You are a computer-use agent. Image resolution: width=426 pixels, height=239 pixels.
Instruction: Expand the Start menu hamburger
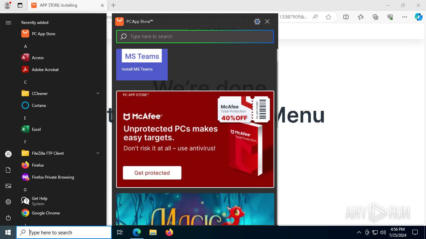click(8, 23)
